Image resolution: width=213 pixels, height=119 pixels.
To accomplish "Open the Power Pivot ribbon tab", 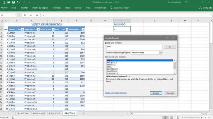I will (101, 8).
